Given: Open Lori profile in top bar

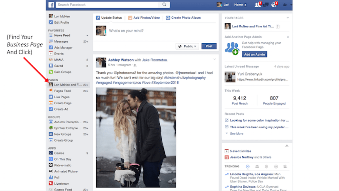Looking at the screenshot, I should [x=223, y=4].
